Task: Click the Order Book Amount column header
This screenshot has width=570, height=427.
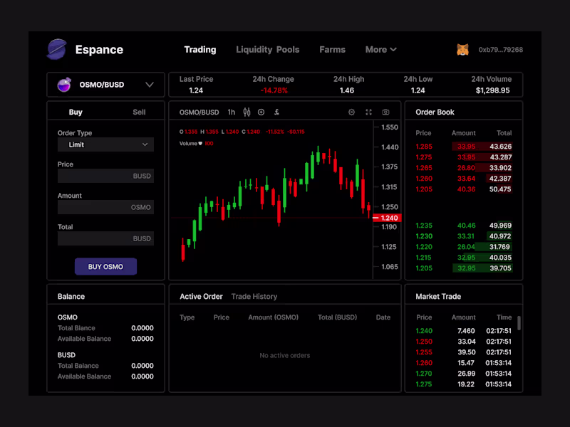Action: 464,133
